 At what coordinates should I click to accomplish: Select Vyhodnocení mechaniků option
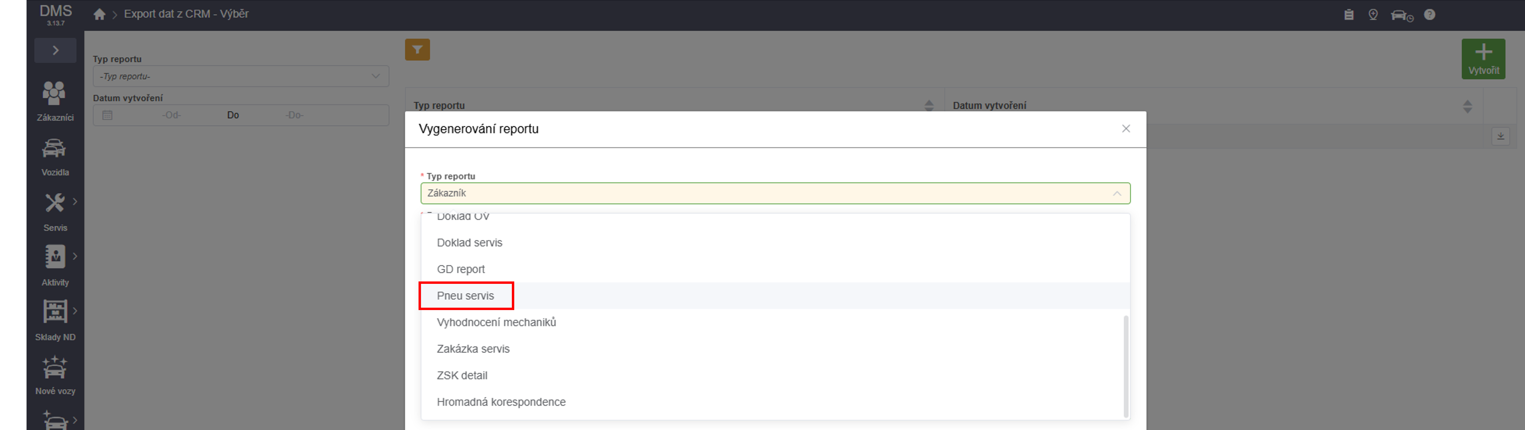tap(496, 322)
